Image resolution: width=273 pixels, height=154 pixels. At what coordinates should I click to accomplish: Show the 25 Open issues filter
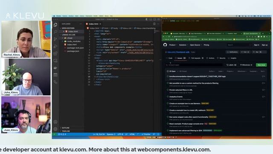coord(171,71)
